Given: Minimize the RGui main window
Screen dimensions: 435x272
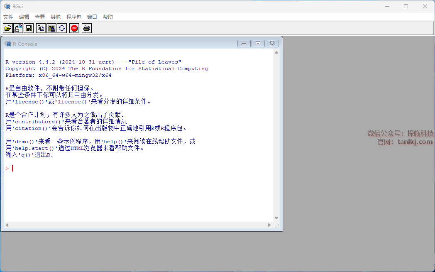Looking at the screenshot, I should (x=387, y=6).
